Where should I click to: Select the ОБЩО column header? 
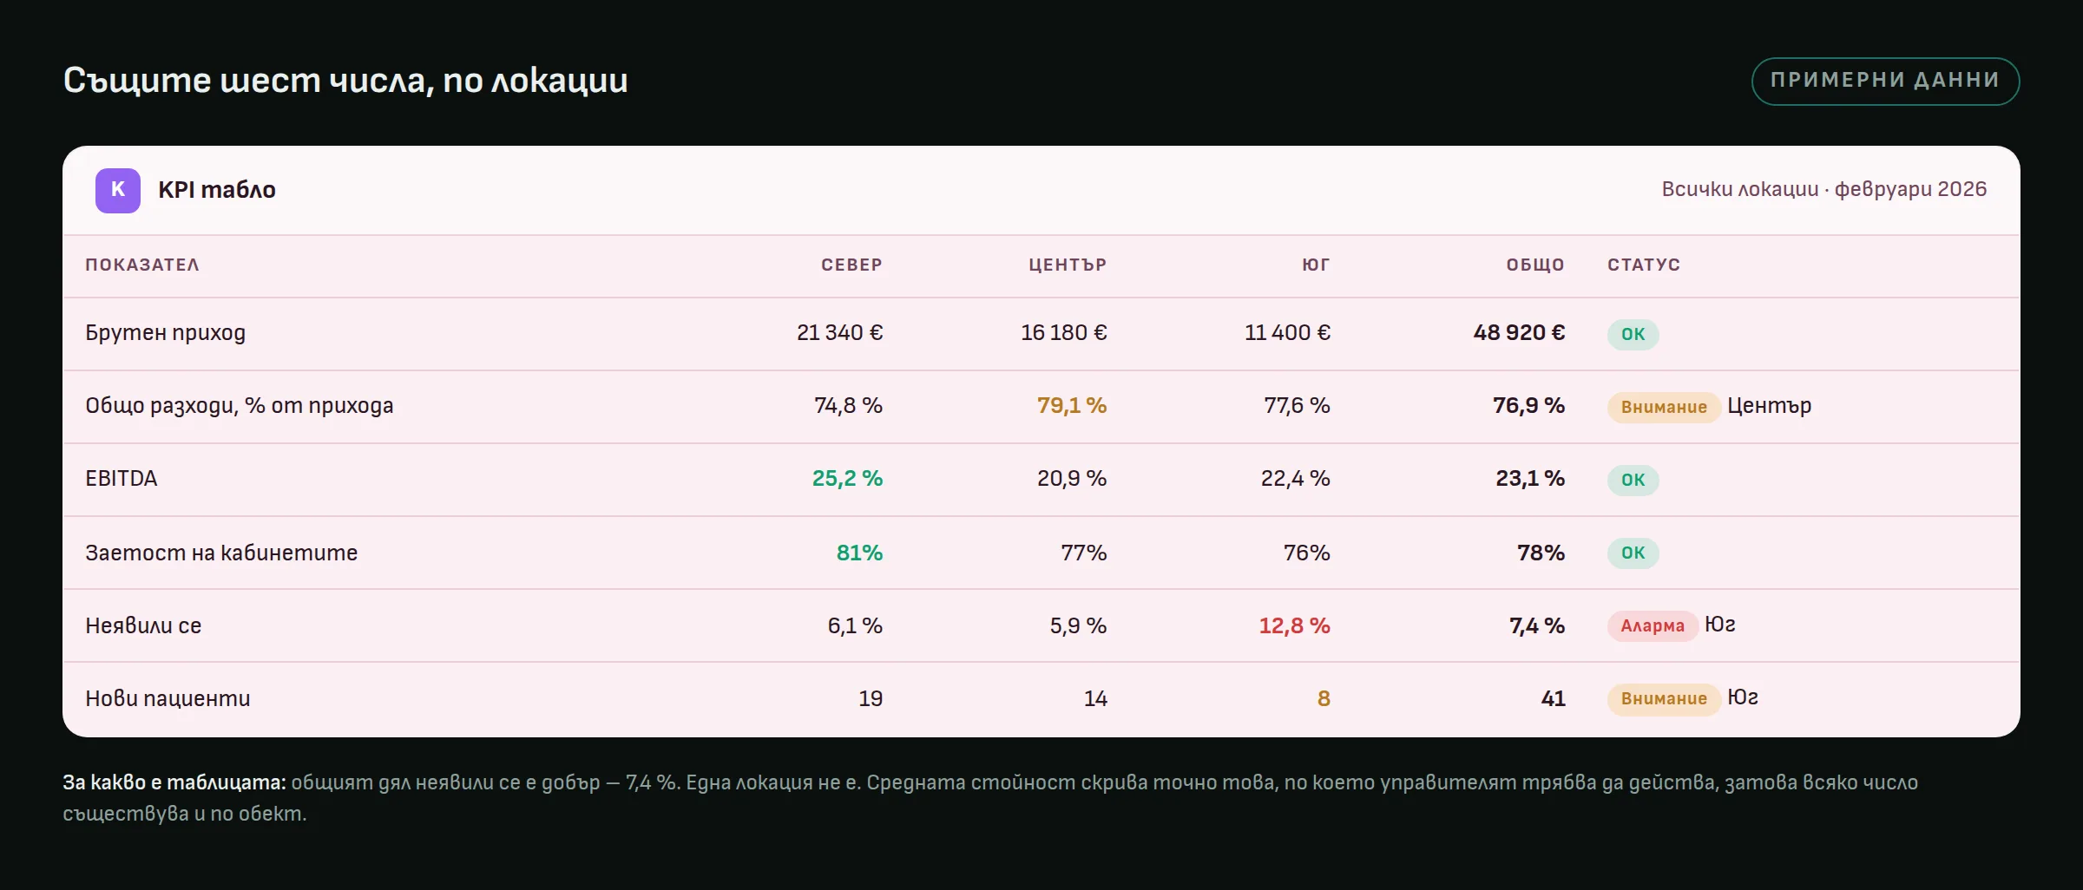[x=1535, y=265]
